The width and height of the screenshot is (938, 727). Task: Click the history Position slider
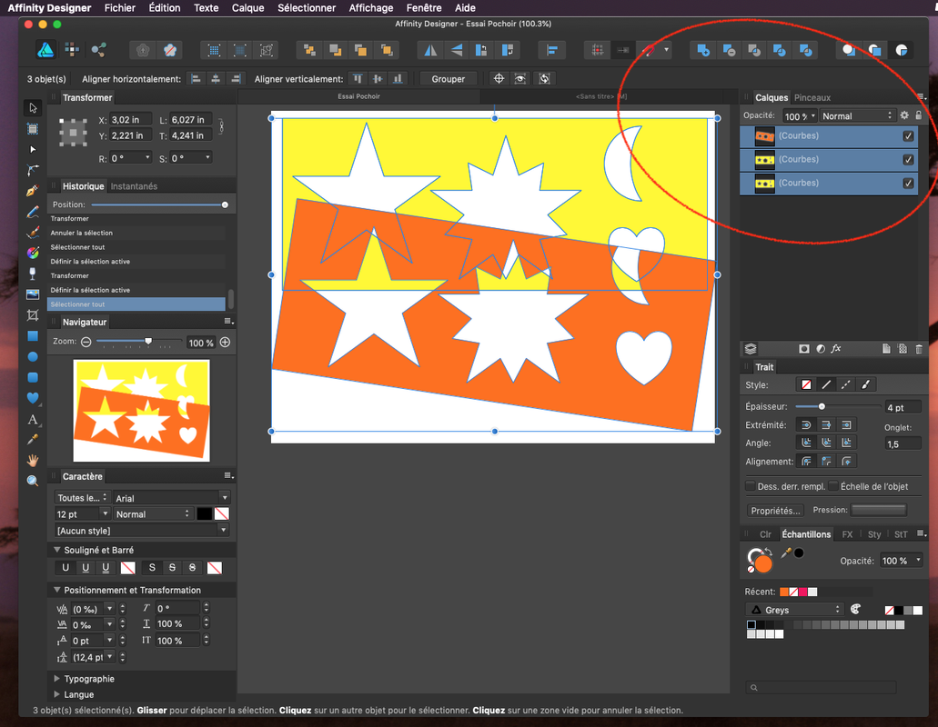click(159, 204)
